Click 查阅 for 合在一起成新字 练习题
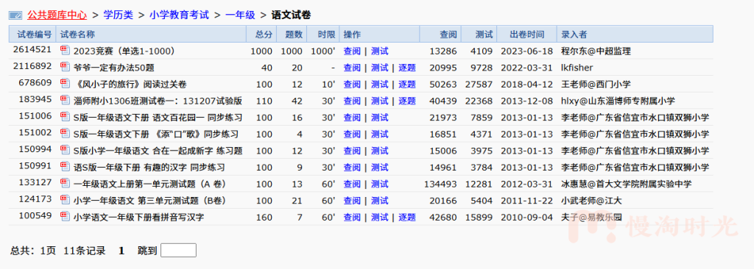 pyautogui.click(x=352, y=151)
